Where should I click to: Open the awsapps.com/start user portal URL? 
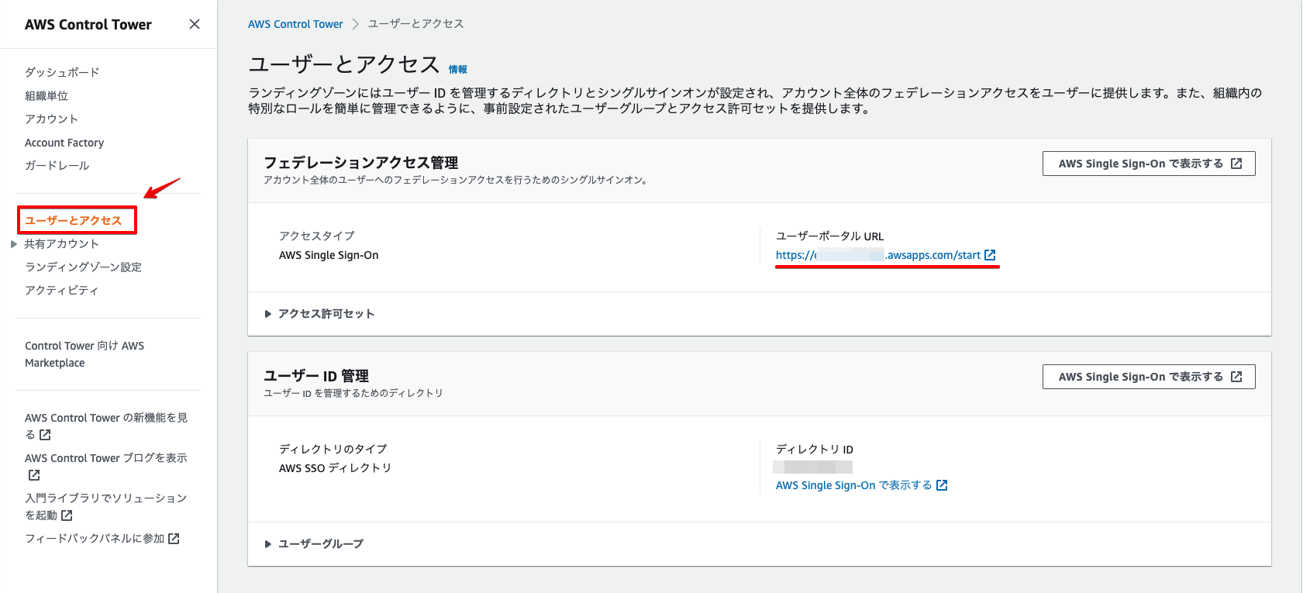pos(878,255)
